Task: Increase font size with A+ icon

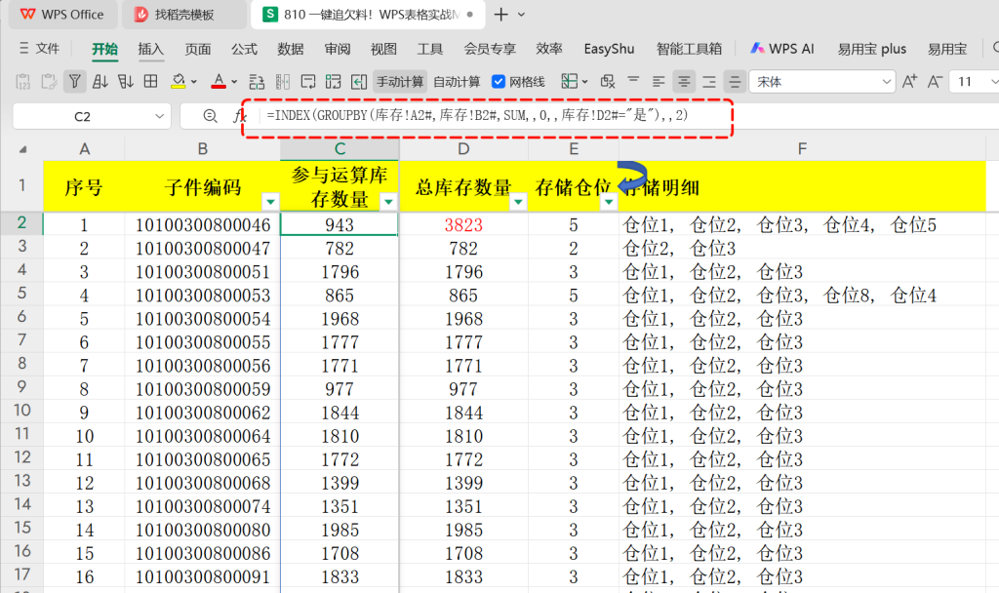Action: 909,82
